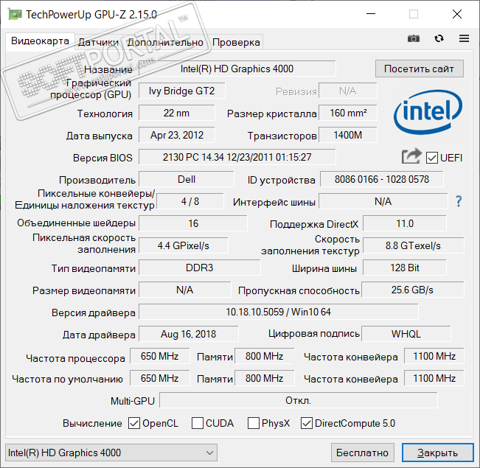The image size is (480, 468).
Task: Click the 8.8 GTexel/s field
Action: click(413, 245)
